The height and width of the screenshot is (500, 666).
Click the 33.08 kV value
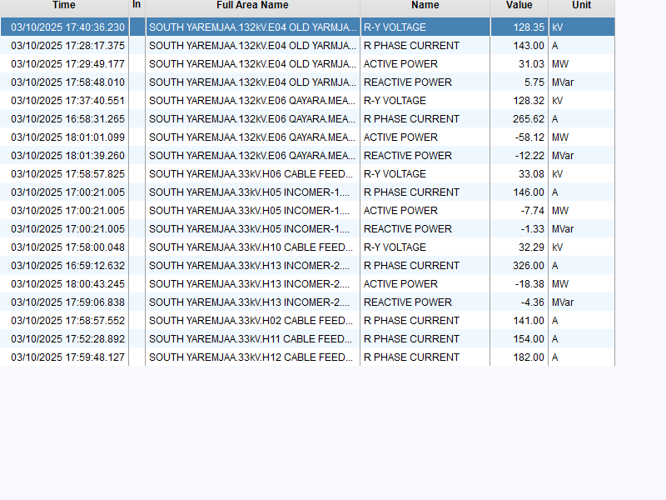[519, 174]
